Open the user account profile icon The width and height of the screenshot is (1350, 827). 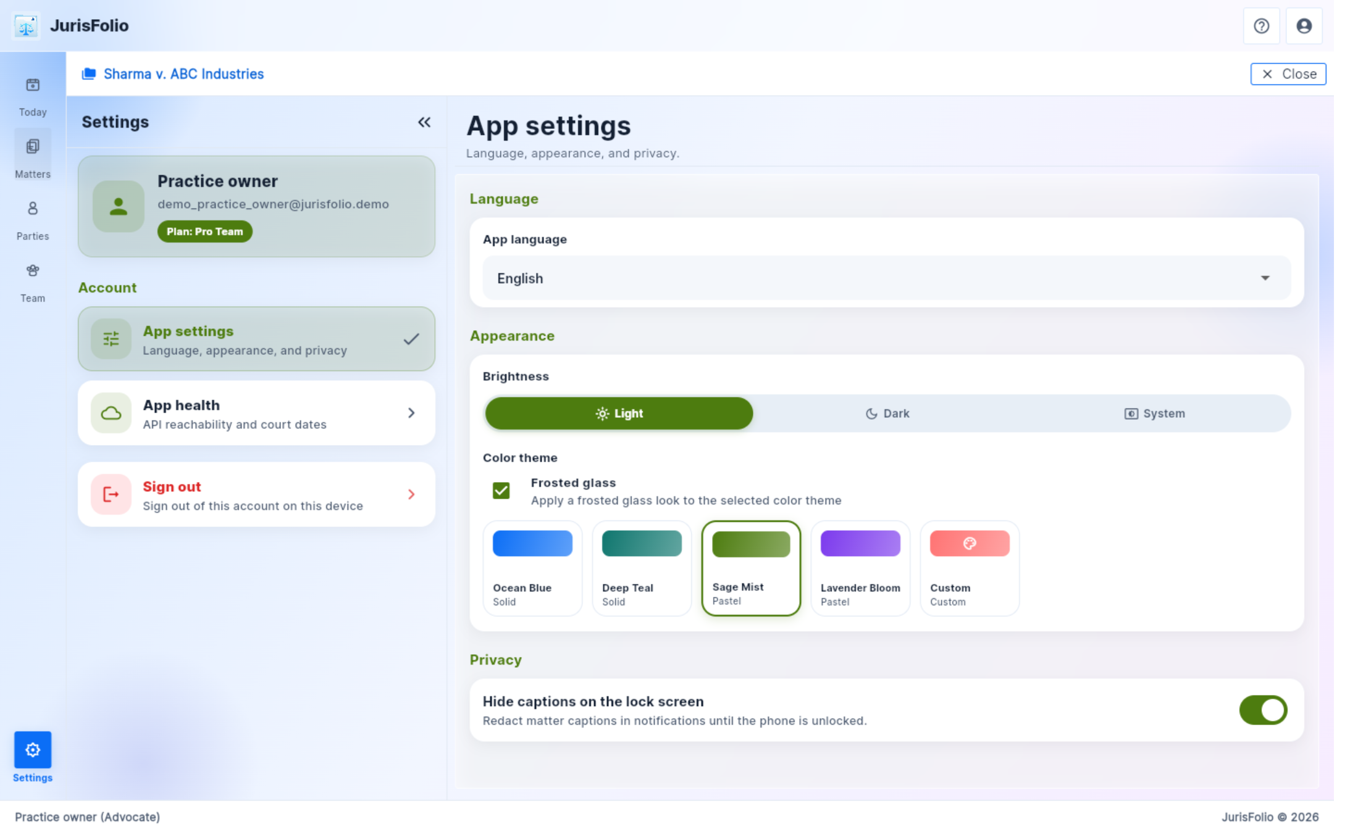point(1304,26)
